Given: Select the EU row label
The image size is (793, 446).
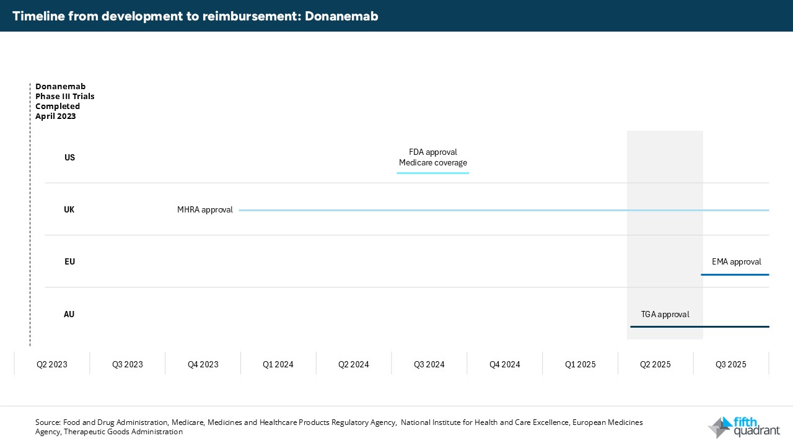Looking at the screenshot, I should [69, 262].
